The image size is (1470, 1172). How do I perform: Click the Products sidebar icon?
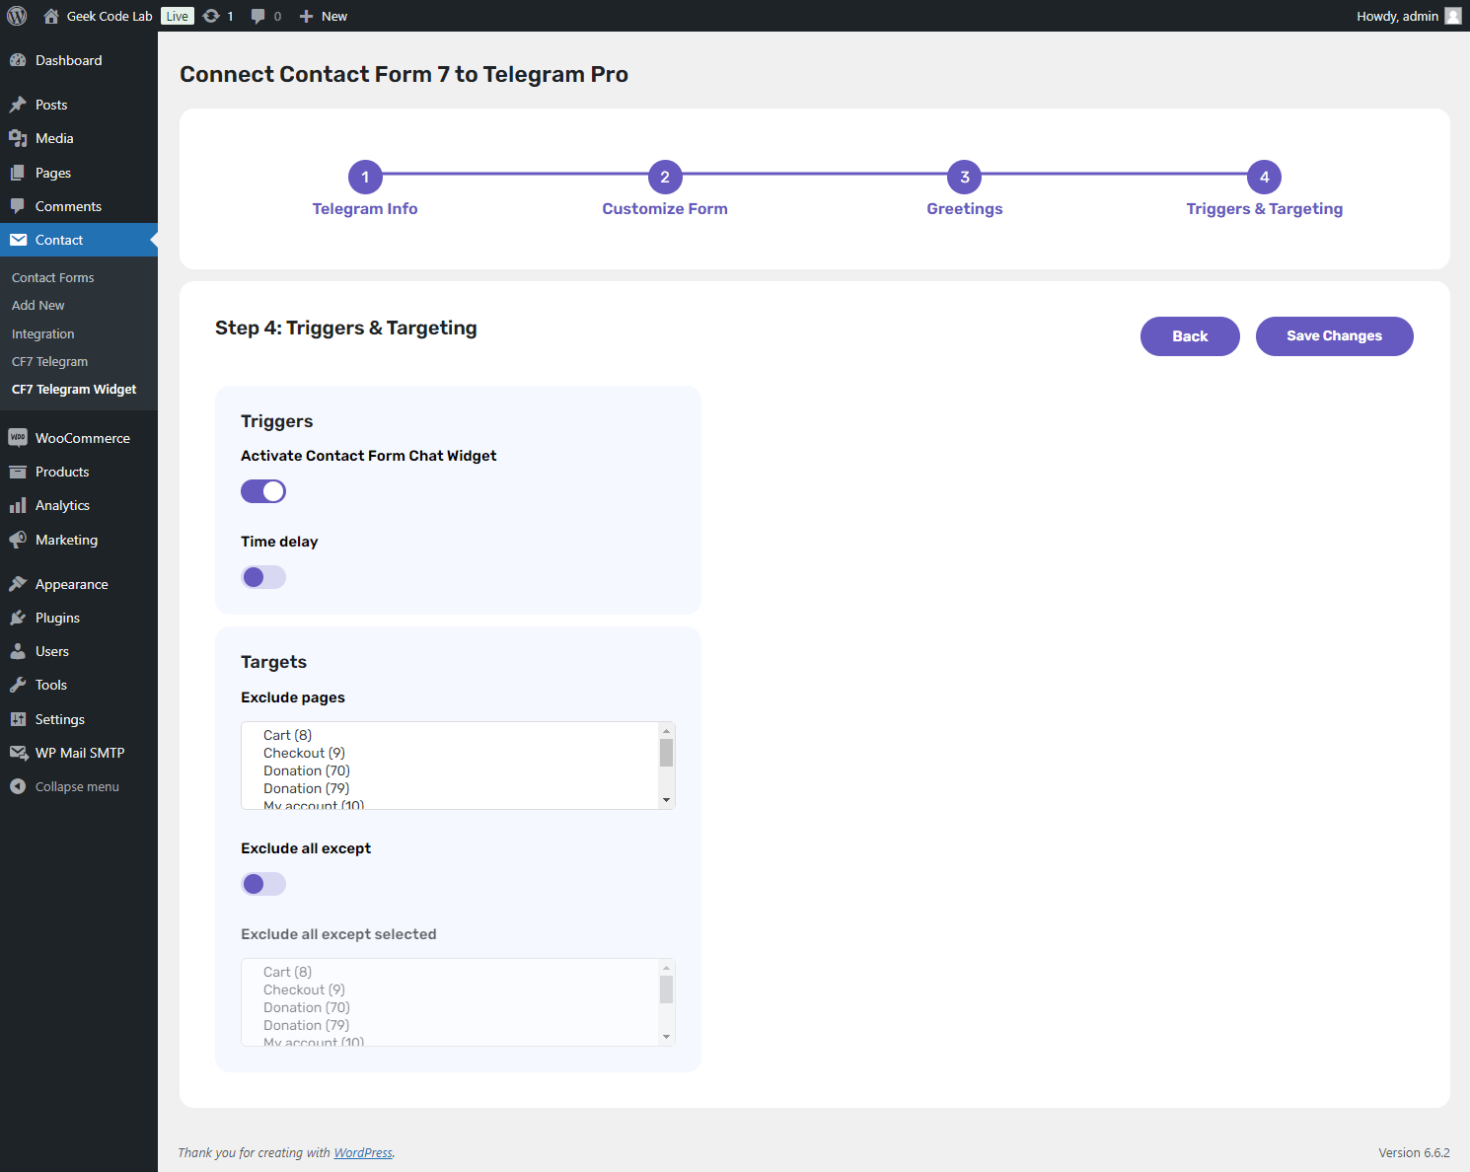(x=18, y=472)
